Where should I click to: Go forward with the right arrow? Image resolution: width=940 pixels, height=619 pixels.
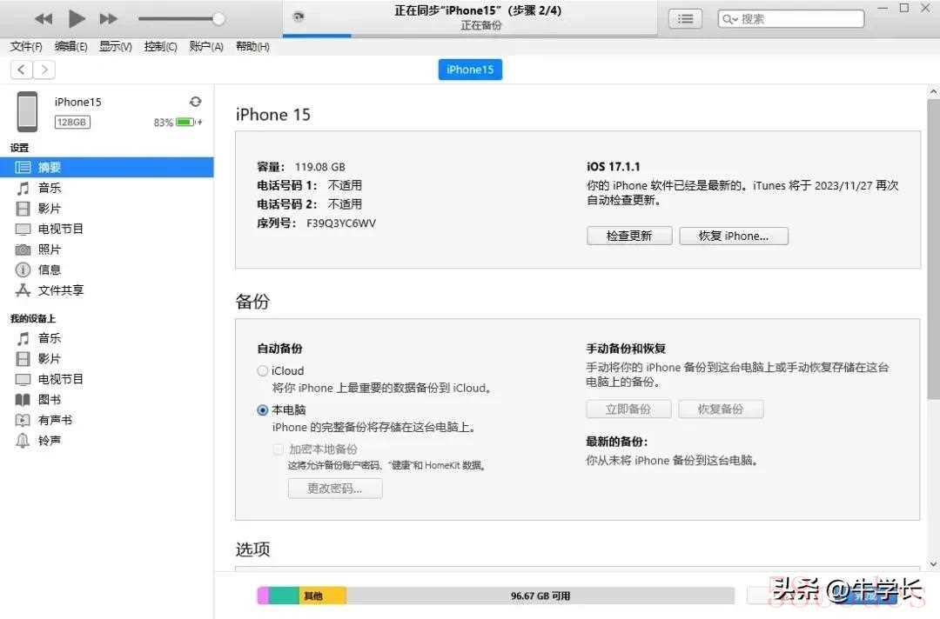coord(44,70)
